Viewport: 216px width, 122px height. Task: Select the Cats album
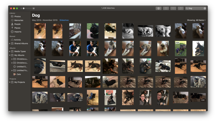[x=19, y=74]
